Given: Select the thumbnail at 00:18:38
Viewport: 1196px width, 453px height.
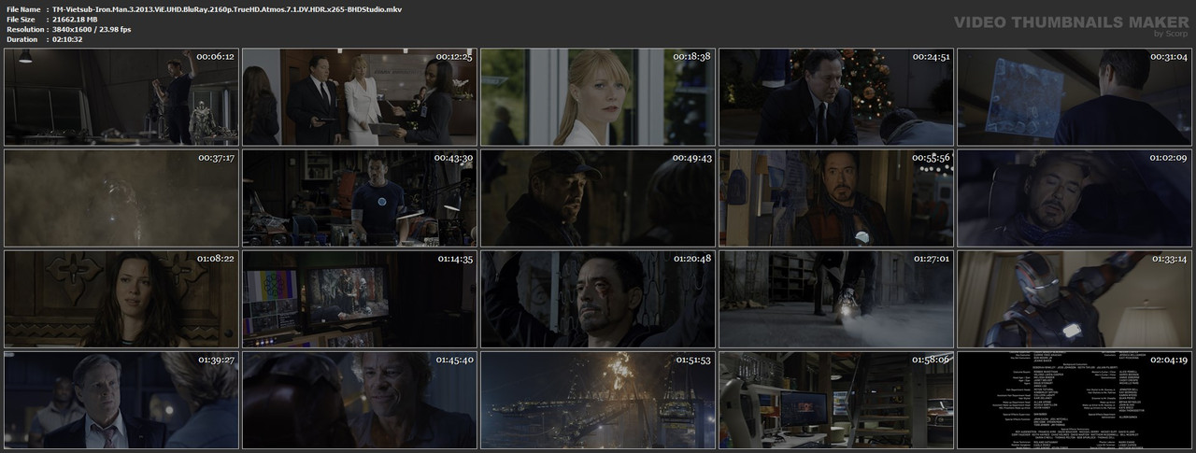Looking at the screenshot, I should point(597,96).
